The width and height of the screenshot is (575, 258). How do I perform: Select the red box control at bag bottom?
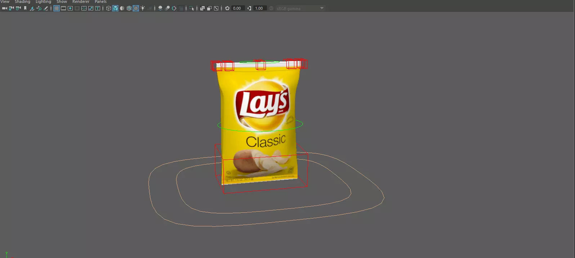pos(265,190)
